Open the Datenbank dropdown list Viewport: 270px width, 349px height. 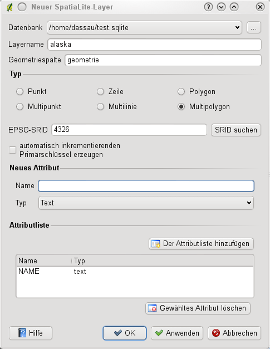[144, 28]
